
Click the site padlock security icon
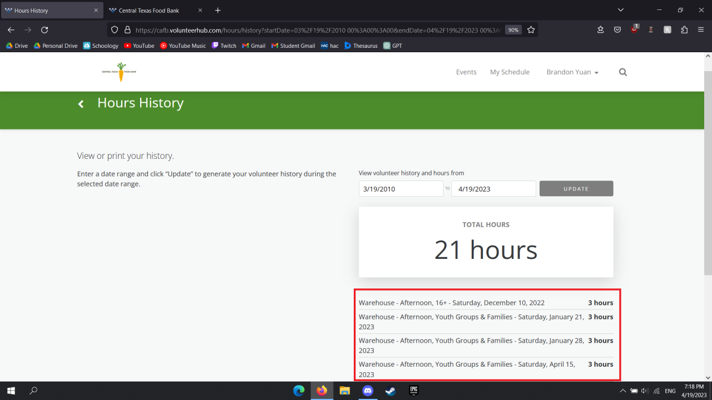[127, 30]
